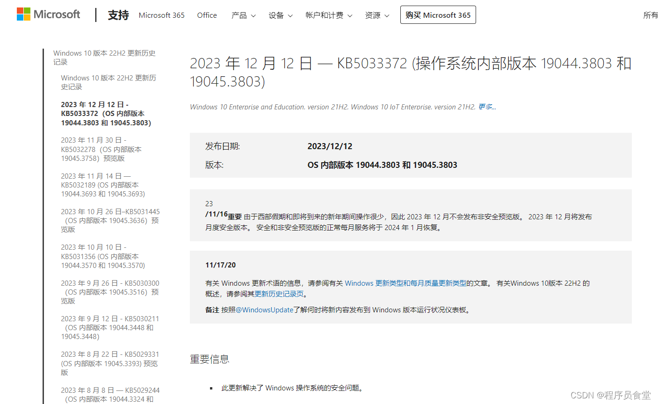The image size is (658, 404).
Task: Open indented Windows 10 版本 22H2 更新历史记录 item
Action: point(108,82)
